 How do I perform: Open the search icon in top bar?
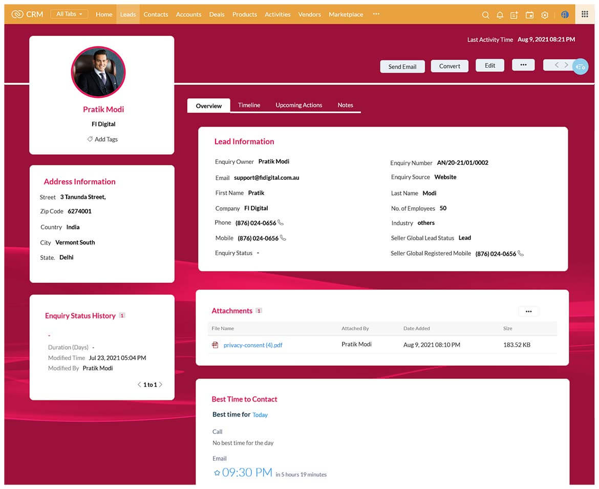[x=485, y=15]
